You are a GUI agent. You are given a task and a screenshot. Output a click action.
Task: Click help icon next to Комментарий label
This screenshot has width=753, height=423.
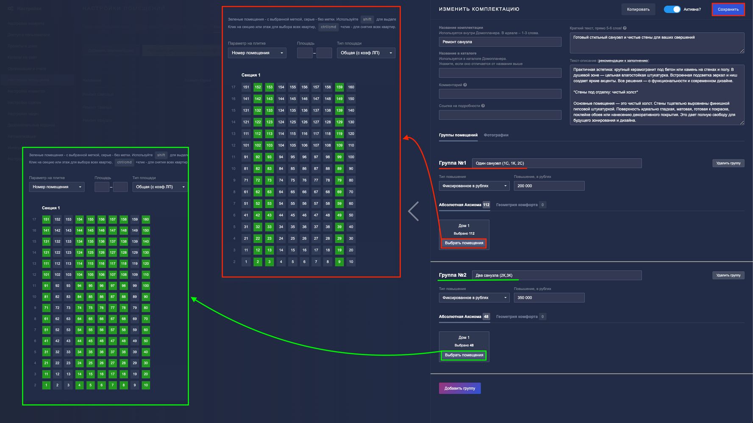[465, 85]
